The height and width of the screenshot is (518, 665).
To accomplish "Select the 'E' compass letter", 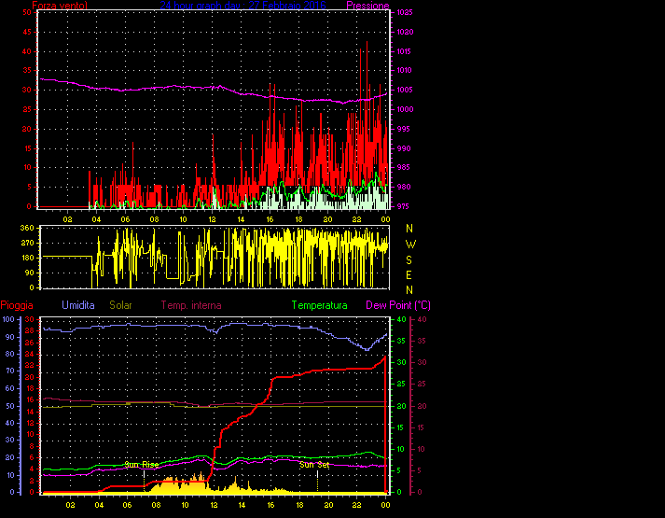I will (x=409, y=275).
